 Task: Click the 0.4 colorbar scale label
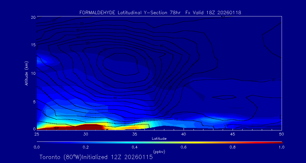pos(135,147)
